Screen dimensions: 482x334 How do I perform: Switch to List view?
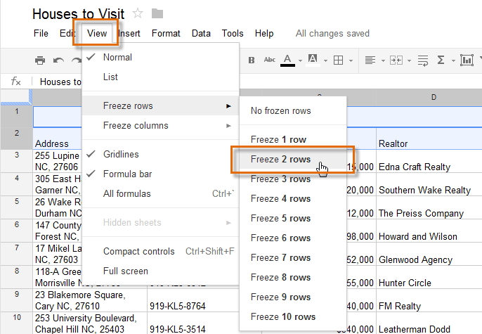[160, 77]
